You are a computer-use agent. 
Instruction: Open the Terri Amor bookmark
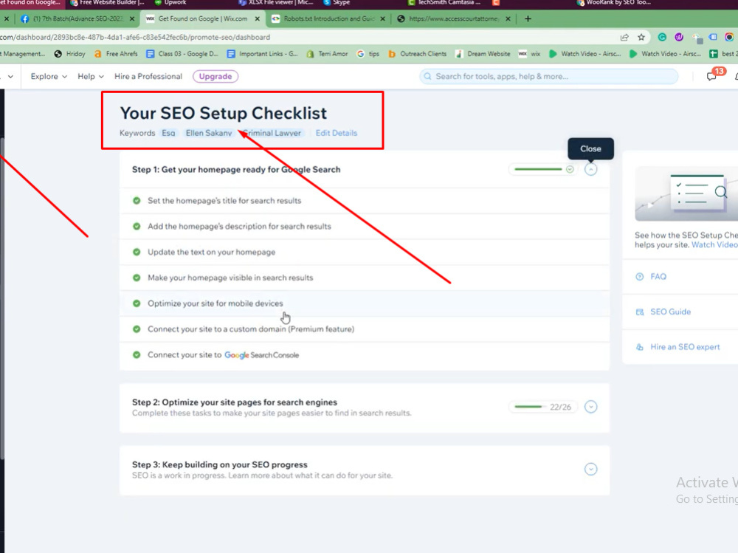click(x=327, y=54)
